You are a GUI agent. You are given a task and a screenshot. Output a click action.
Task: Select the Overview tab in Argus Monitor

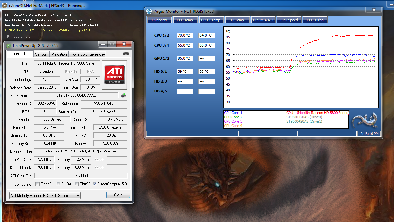point(159,20)
